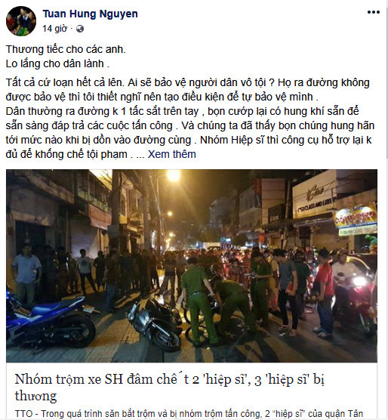388x420 pixels.
Task: Open the headline 'Nhóm trộm xe SH đâm chết 2 hiệp sĩ'
Action: click(170, 387)
